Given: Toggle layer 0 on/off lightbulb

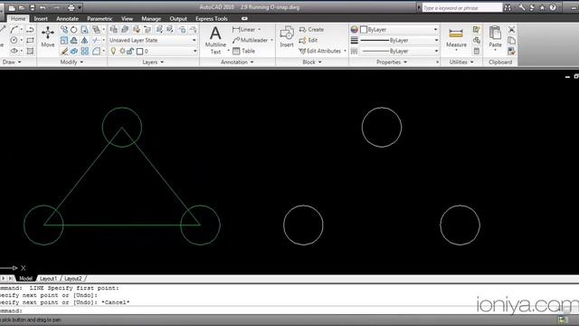Looking at the screenshot, I should click(113, 51).
